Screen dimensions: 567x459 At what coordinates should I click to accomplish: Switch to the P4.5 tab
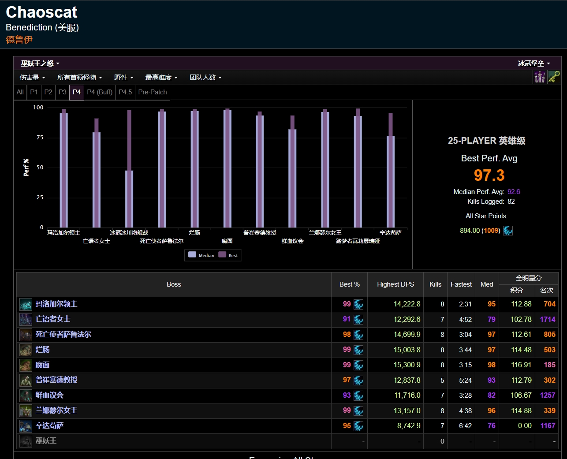(x=125, y=92)
